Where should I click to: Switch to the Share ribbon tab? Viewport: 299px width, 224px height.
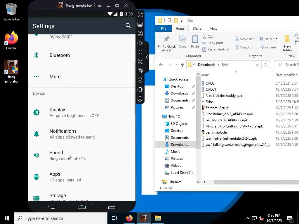click(197, 29)
